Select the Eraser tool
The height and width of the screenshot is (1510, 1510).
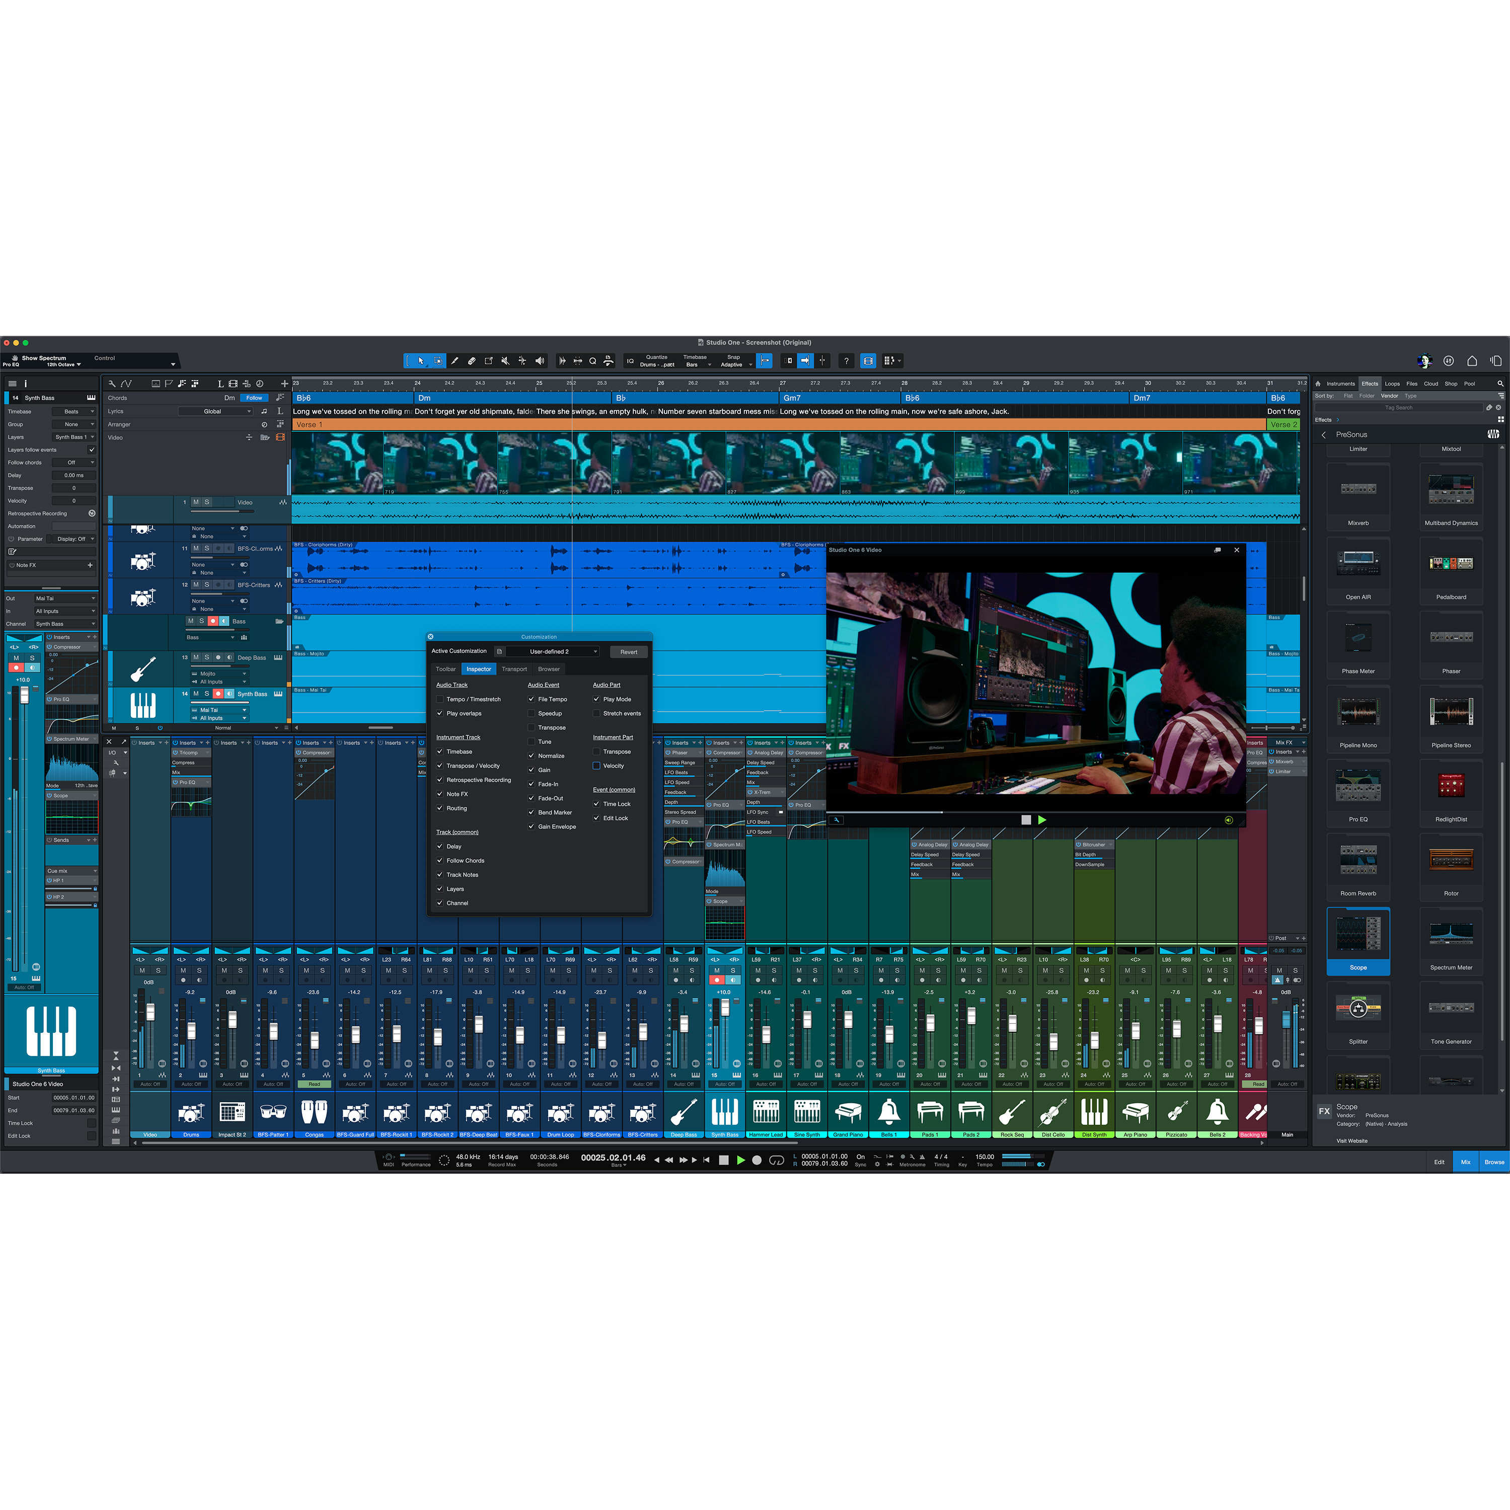pyautogui.click(x=472, y=360)
